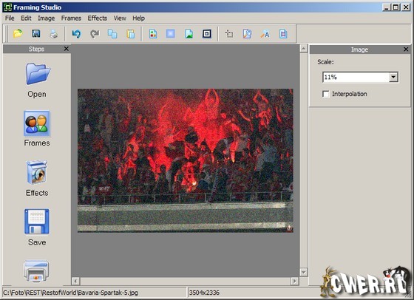Open the Frames menu
The height and width of the screenshot is (300, 414).
71,18
